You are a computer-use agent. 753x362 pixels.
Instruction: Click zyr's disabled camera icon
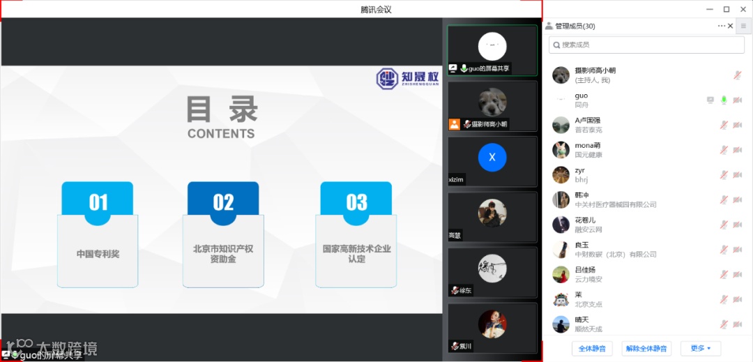tap(738, 175)
